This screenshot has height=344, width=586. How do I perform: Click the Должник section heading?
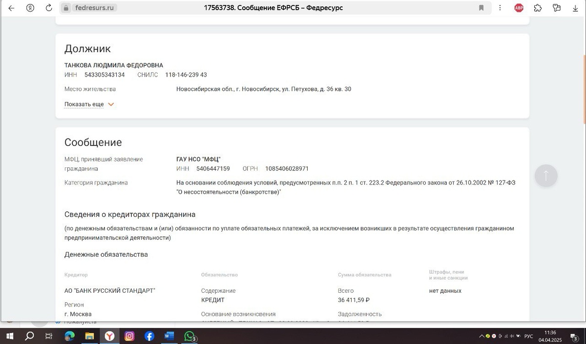coord(88,49)
